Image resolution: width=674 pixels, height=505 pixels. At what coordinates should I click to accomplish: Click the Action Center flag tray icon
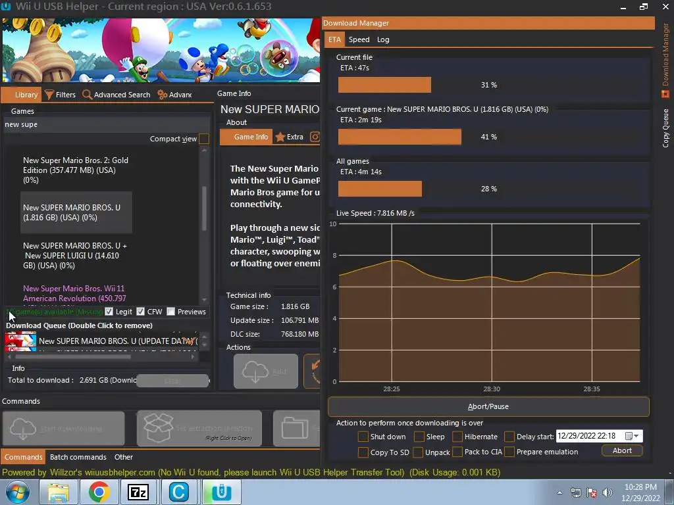coord(592,493)
